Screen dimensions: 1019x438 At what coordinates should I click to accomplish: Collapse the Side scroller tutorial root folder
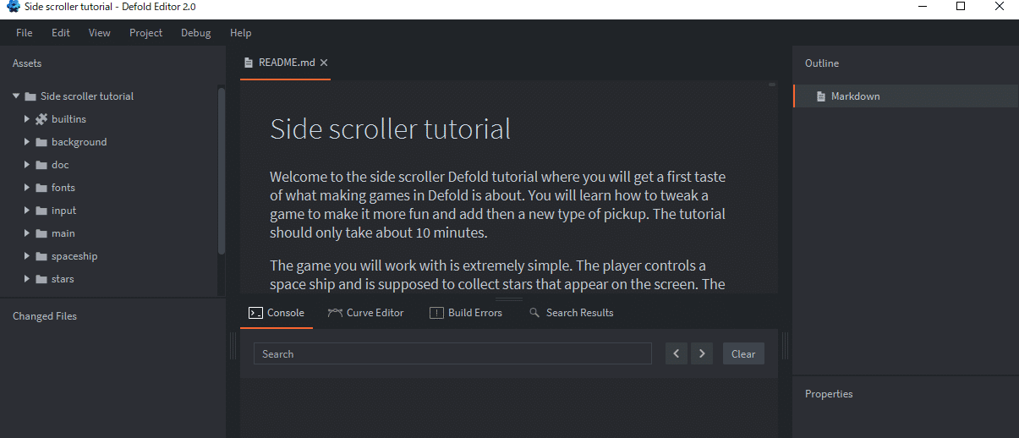point(16,96)
